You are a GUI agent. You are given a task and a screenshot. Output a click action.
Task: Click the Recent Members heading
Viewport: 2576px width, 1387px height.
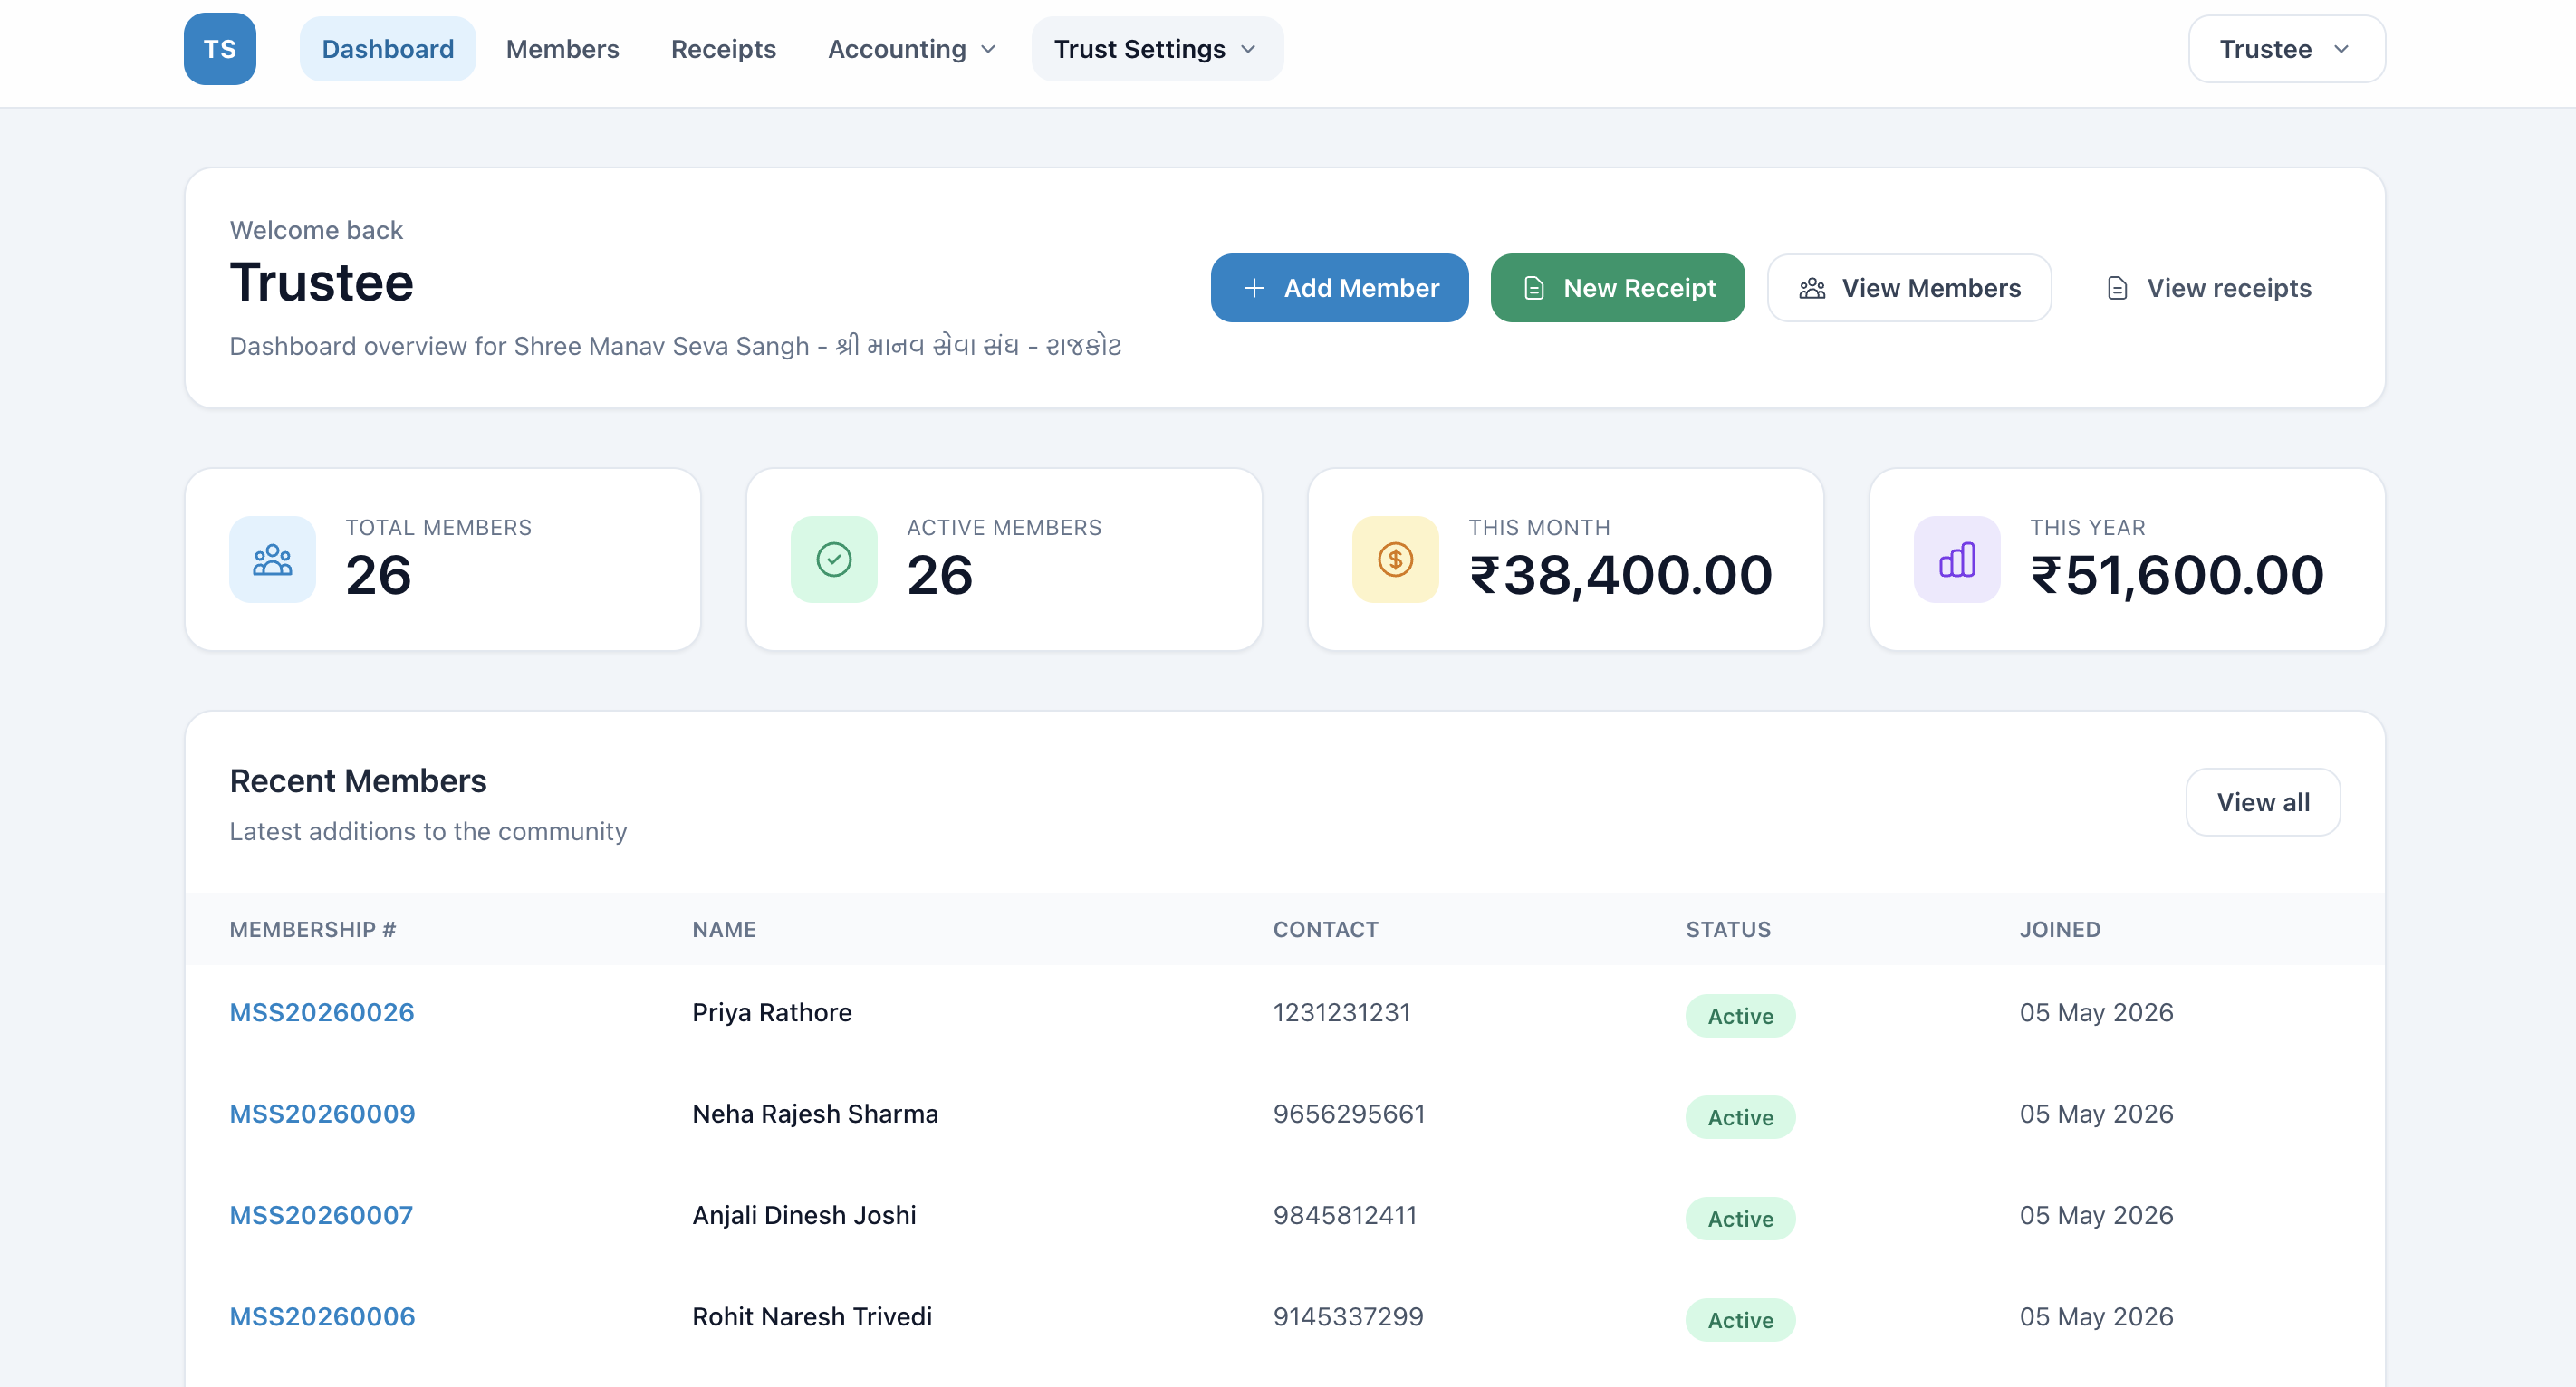(x=358, y=781)
